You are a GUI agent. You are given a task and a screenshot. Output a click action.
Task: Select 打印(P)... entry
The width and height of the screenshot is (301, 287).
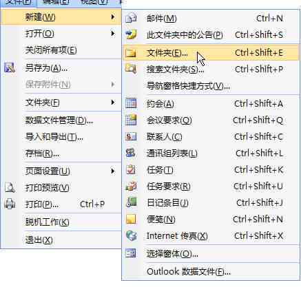[x=61, y=204]
